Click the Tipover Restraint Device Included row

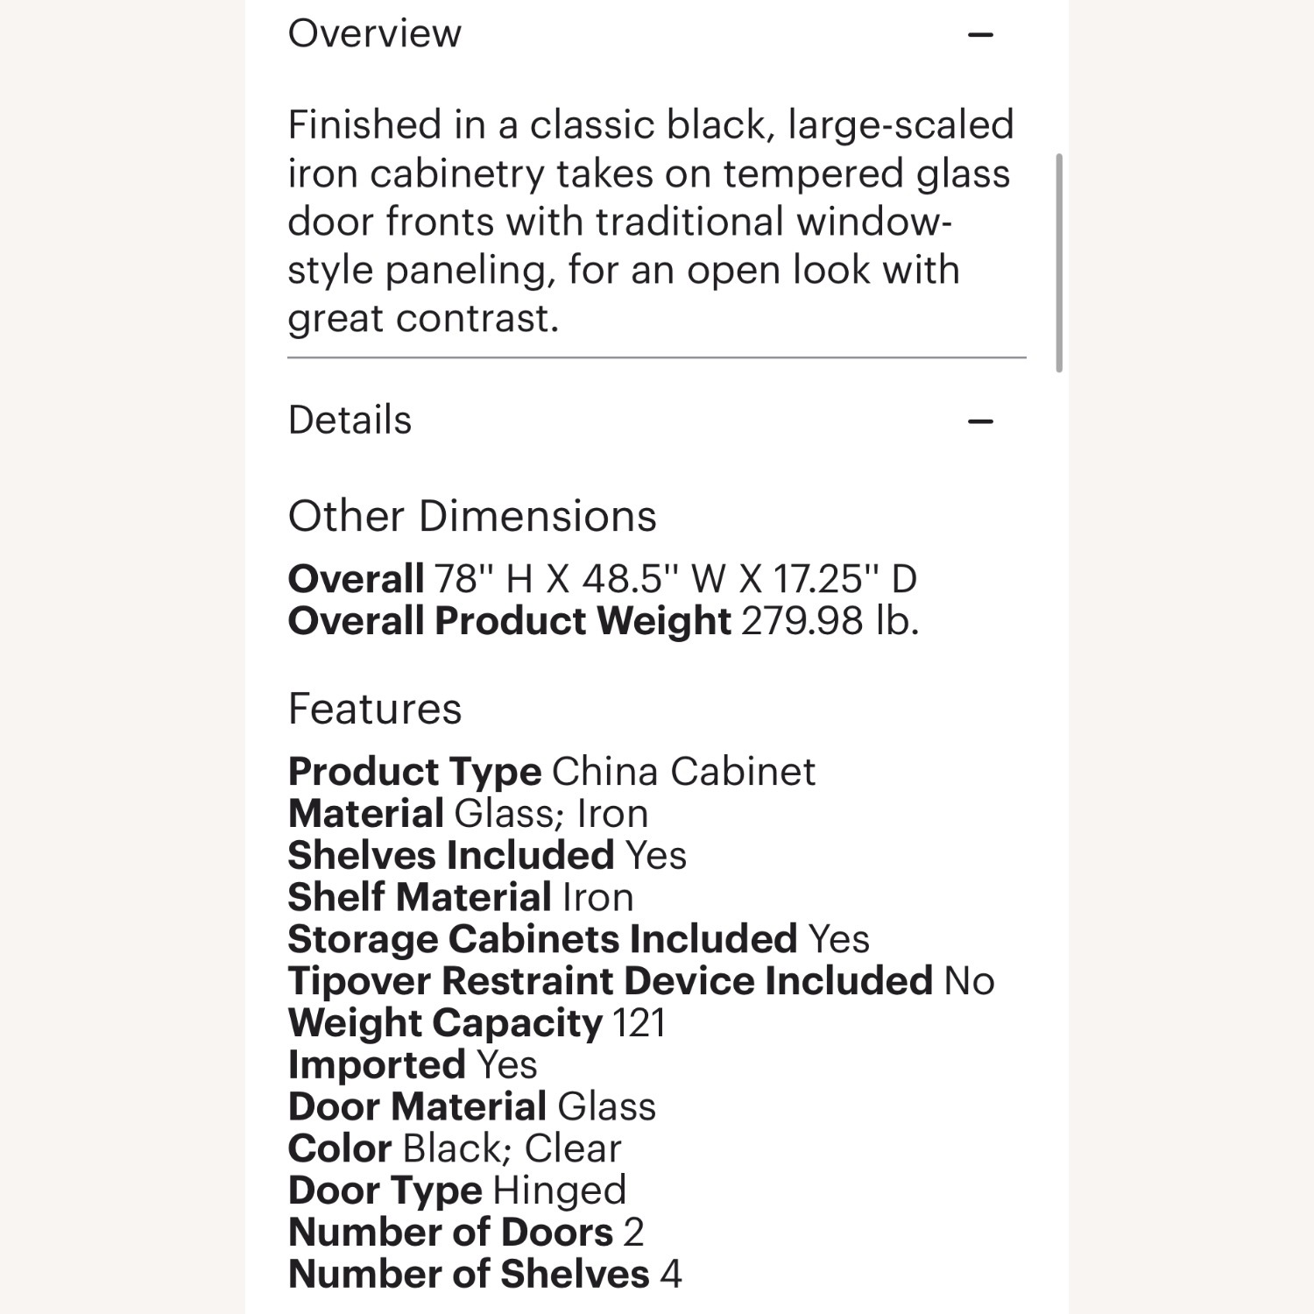(640, 981)
